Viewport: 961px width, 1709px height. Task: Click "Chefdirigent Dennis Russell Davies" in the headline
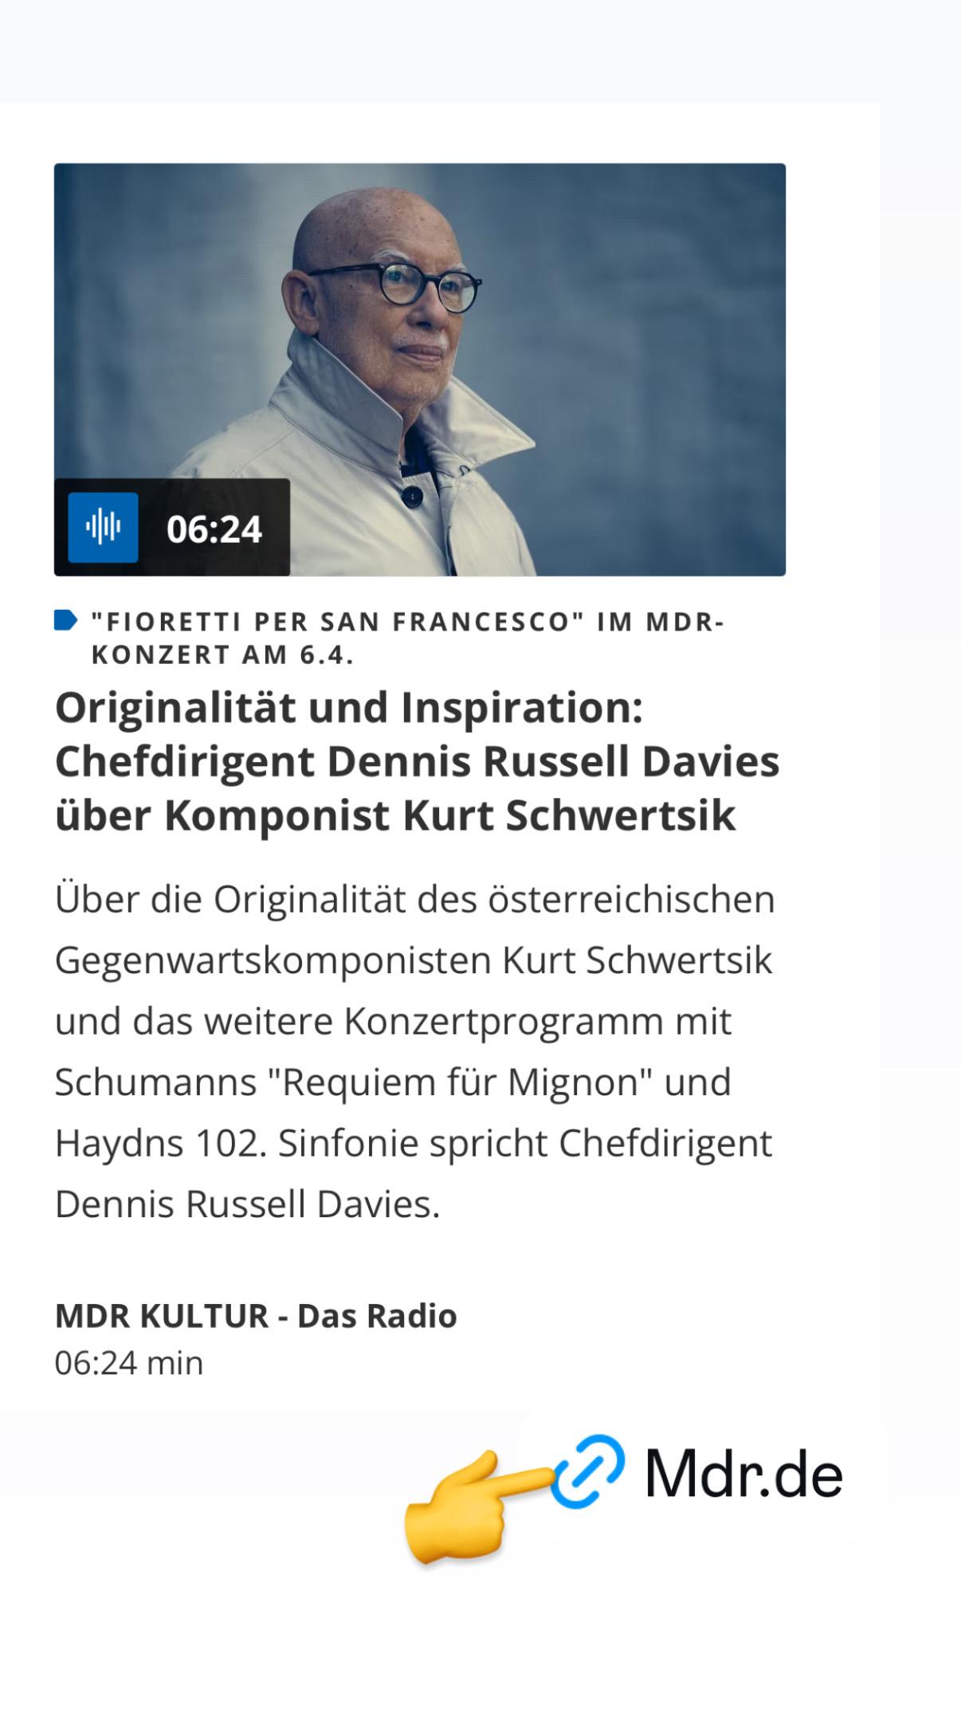pyautogui.click(x=417, y=761)
